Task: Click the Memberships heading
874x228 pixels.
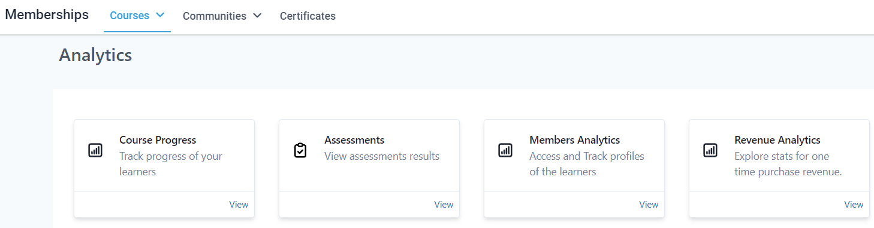Action: (x=47, y=15)
